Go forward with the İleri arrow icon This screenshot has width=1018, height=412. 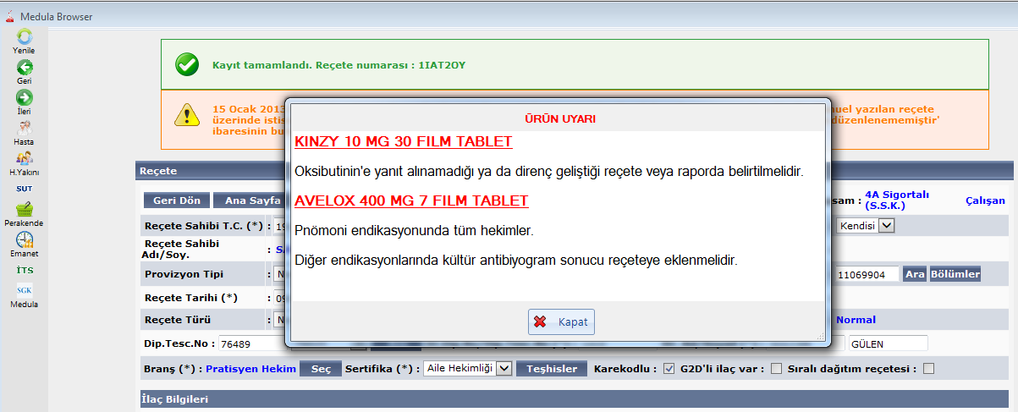tap(24, 98)
